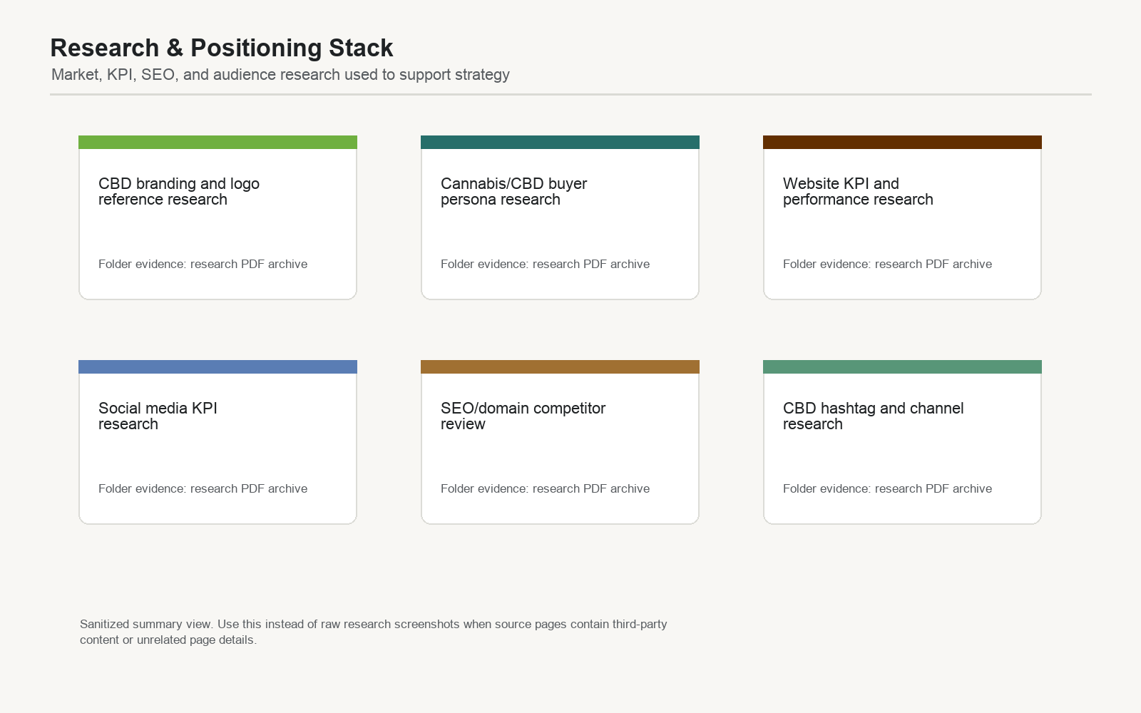Select the SEO/domain competitor review card title
This screenshot has height=713, width=1141.
(x=523, y=416)
